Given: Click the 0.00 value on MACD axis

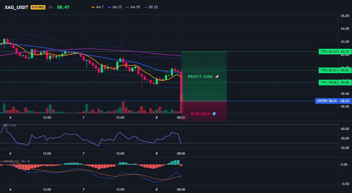Looking at the screenshot, I should (x=344, y=164).
